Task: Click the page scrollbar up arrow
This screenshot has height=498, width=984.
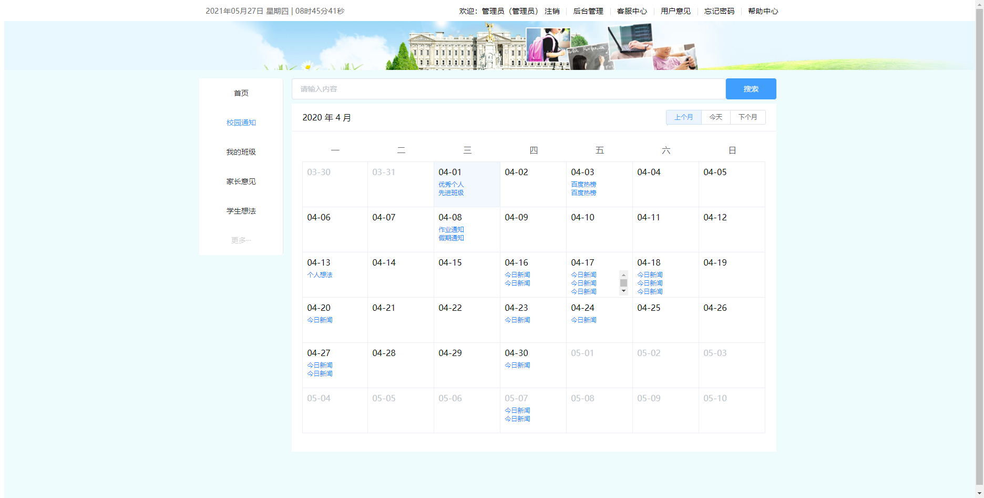Action: pyautogui.click(x=979, y=4)
